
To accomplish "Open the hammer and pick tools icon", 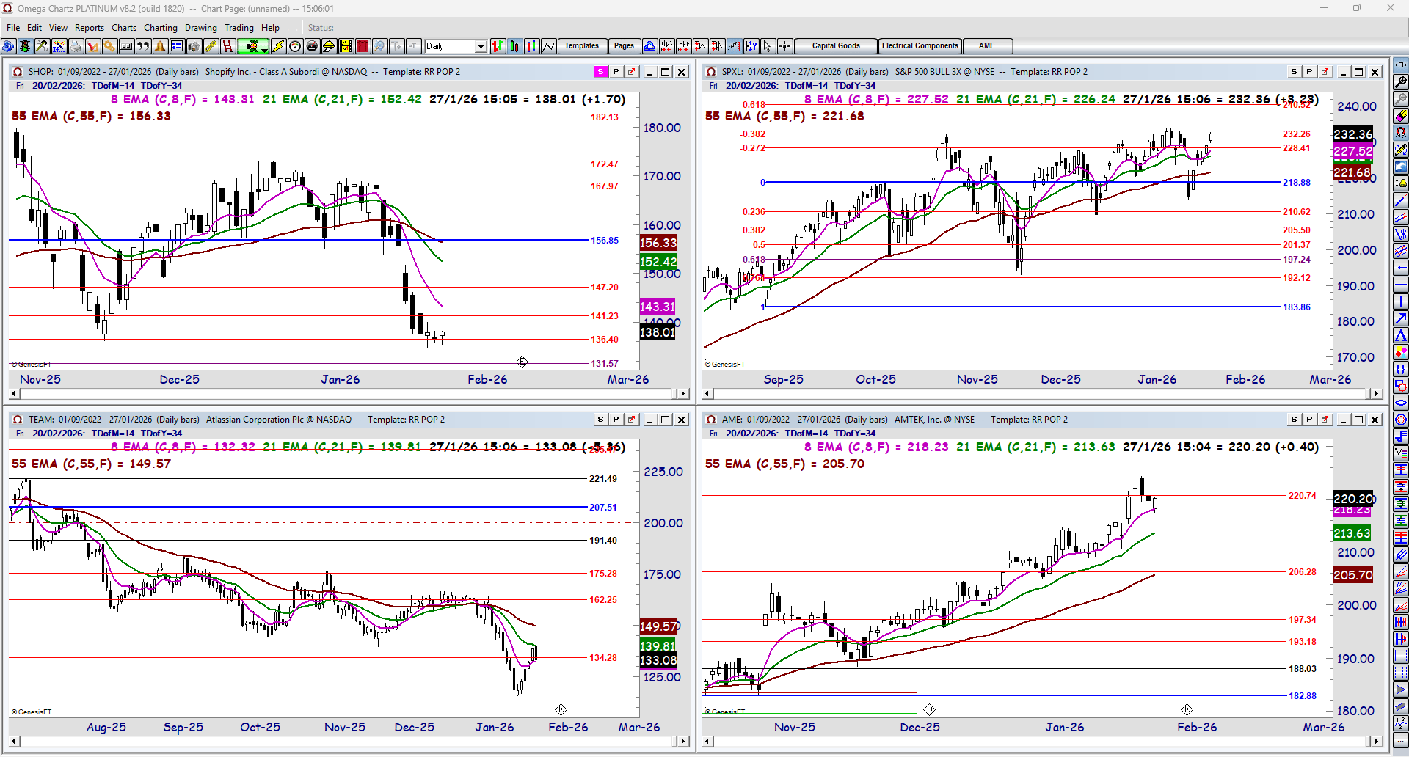I will pos(42,46).
